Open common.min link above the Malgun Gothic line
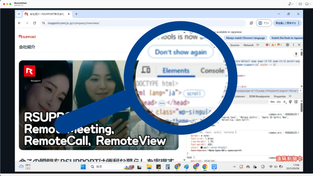The width and height of the screenshot is (313, 176). pos(284,114)
